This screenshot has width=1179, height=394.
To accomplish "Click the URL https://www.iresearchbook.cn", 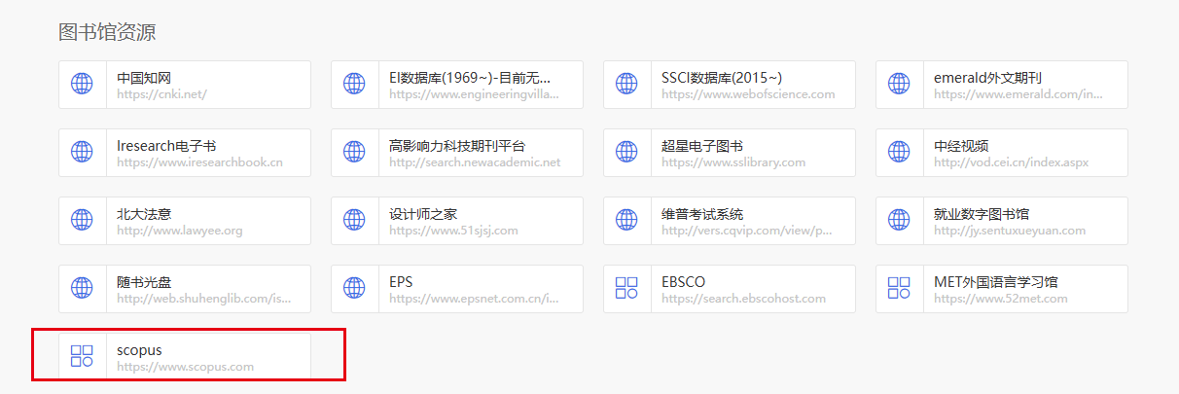I will click(199, 162).
